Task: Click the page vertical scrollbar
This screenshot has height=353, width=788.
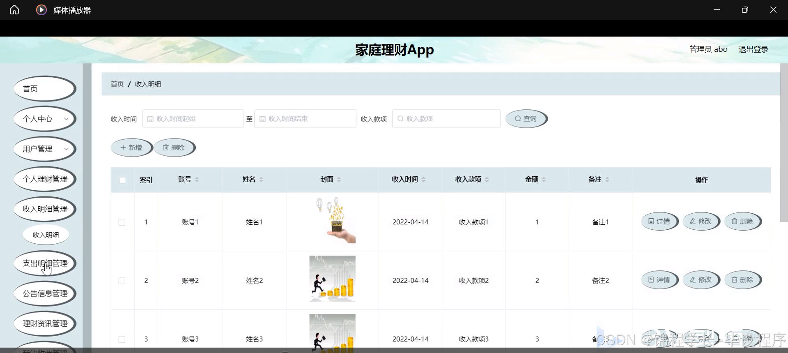Action: 784,143
